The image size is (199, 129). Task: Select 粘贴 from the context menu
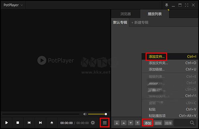point(170,109)
